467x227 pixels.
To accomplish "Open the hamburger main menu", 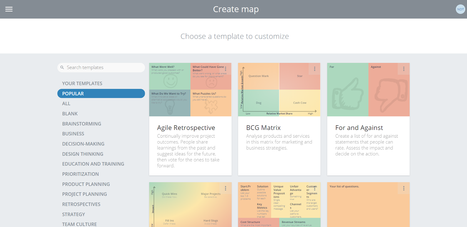I will tap(9, 9).
